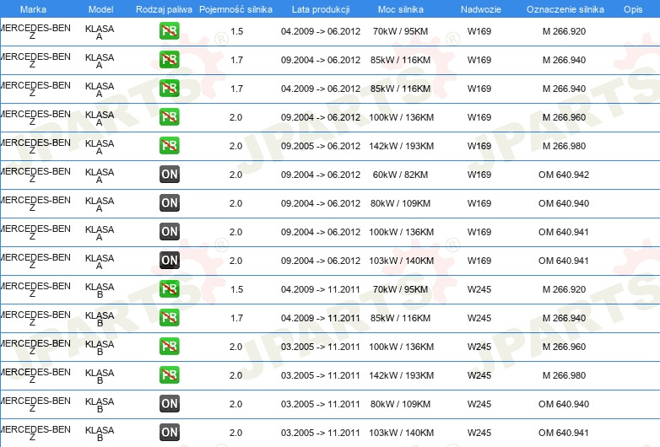This screenshot has width=660, height=447.
Task: Click "W169" in the OM 640.942 row
Action: 479,175
